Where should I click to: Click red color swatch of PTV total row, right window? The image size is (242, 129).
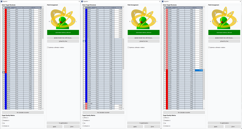coord(167,70)
